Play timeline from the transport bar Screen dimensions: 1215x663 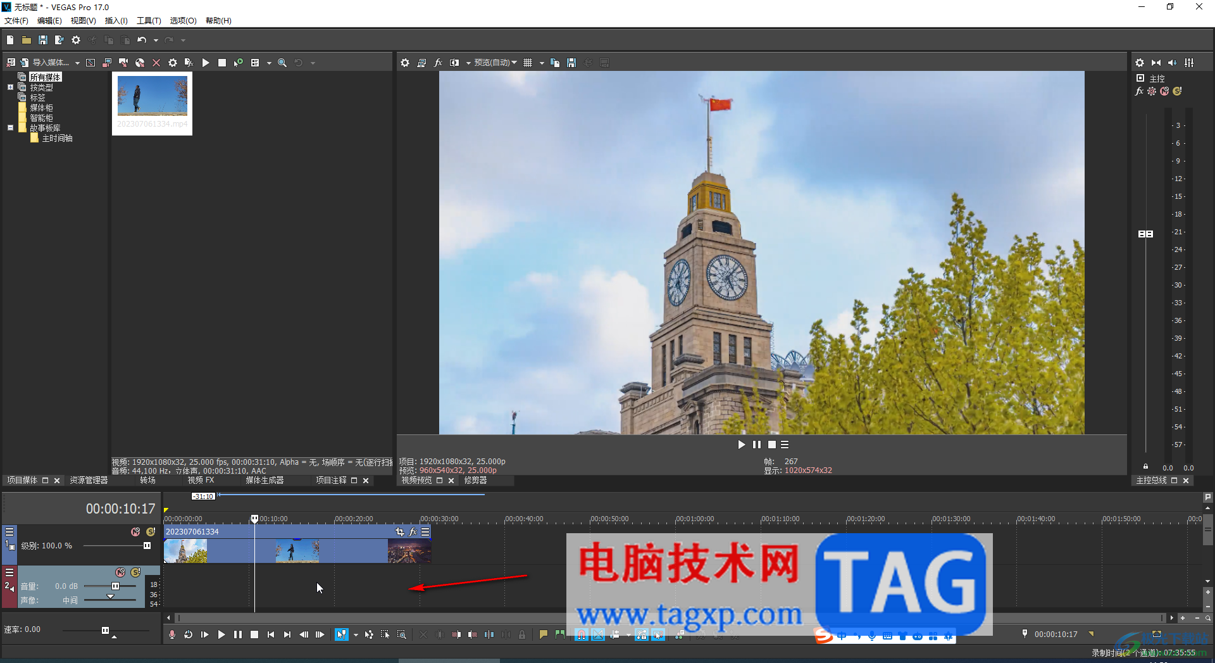click(x=221, y=635)
